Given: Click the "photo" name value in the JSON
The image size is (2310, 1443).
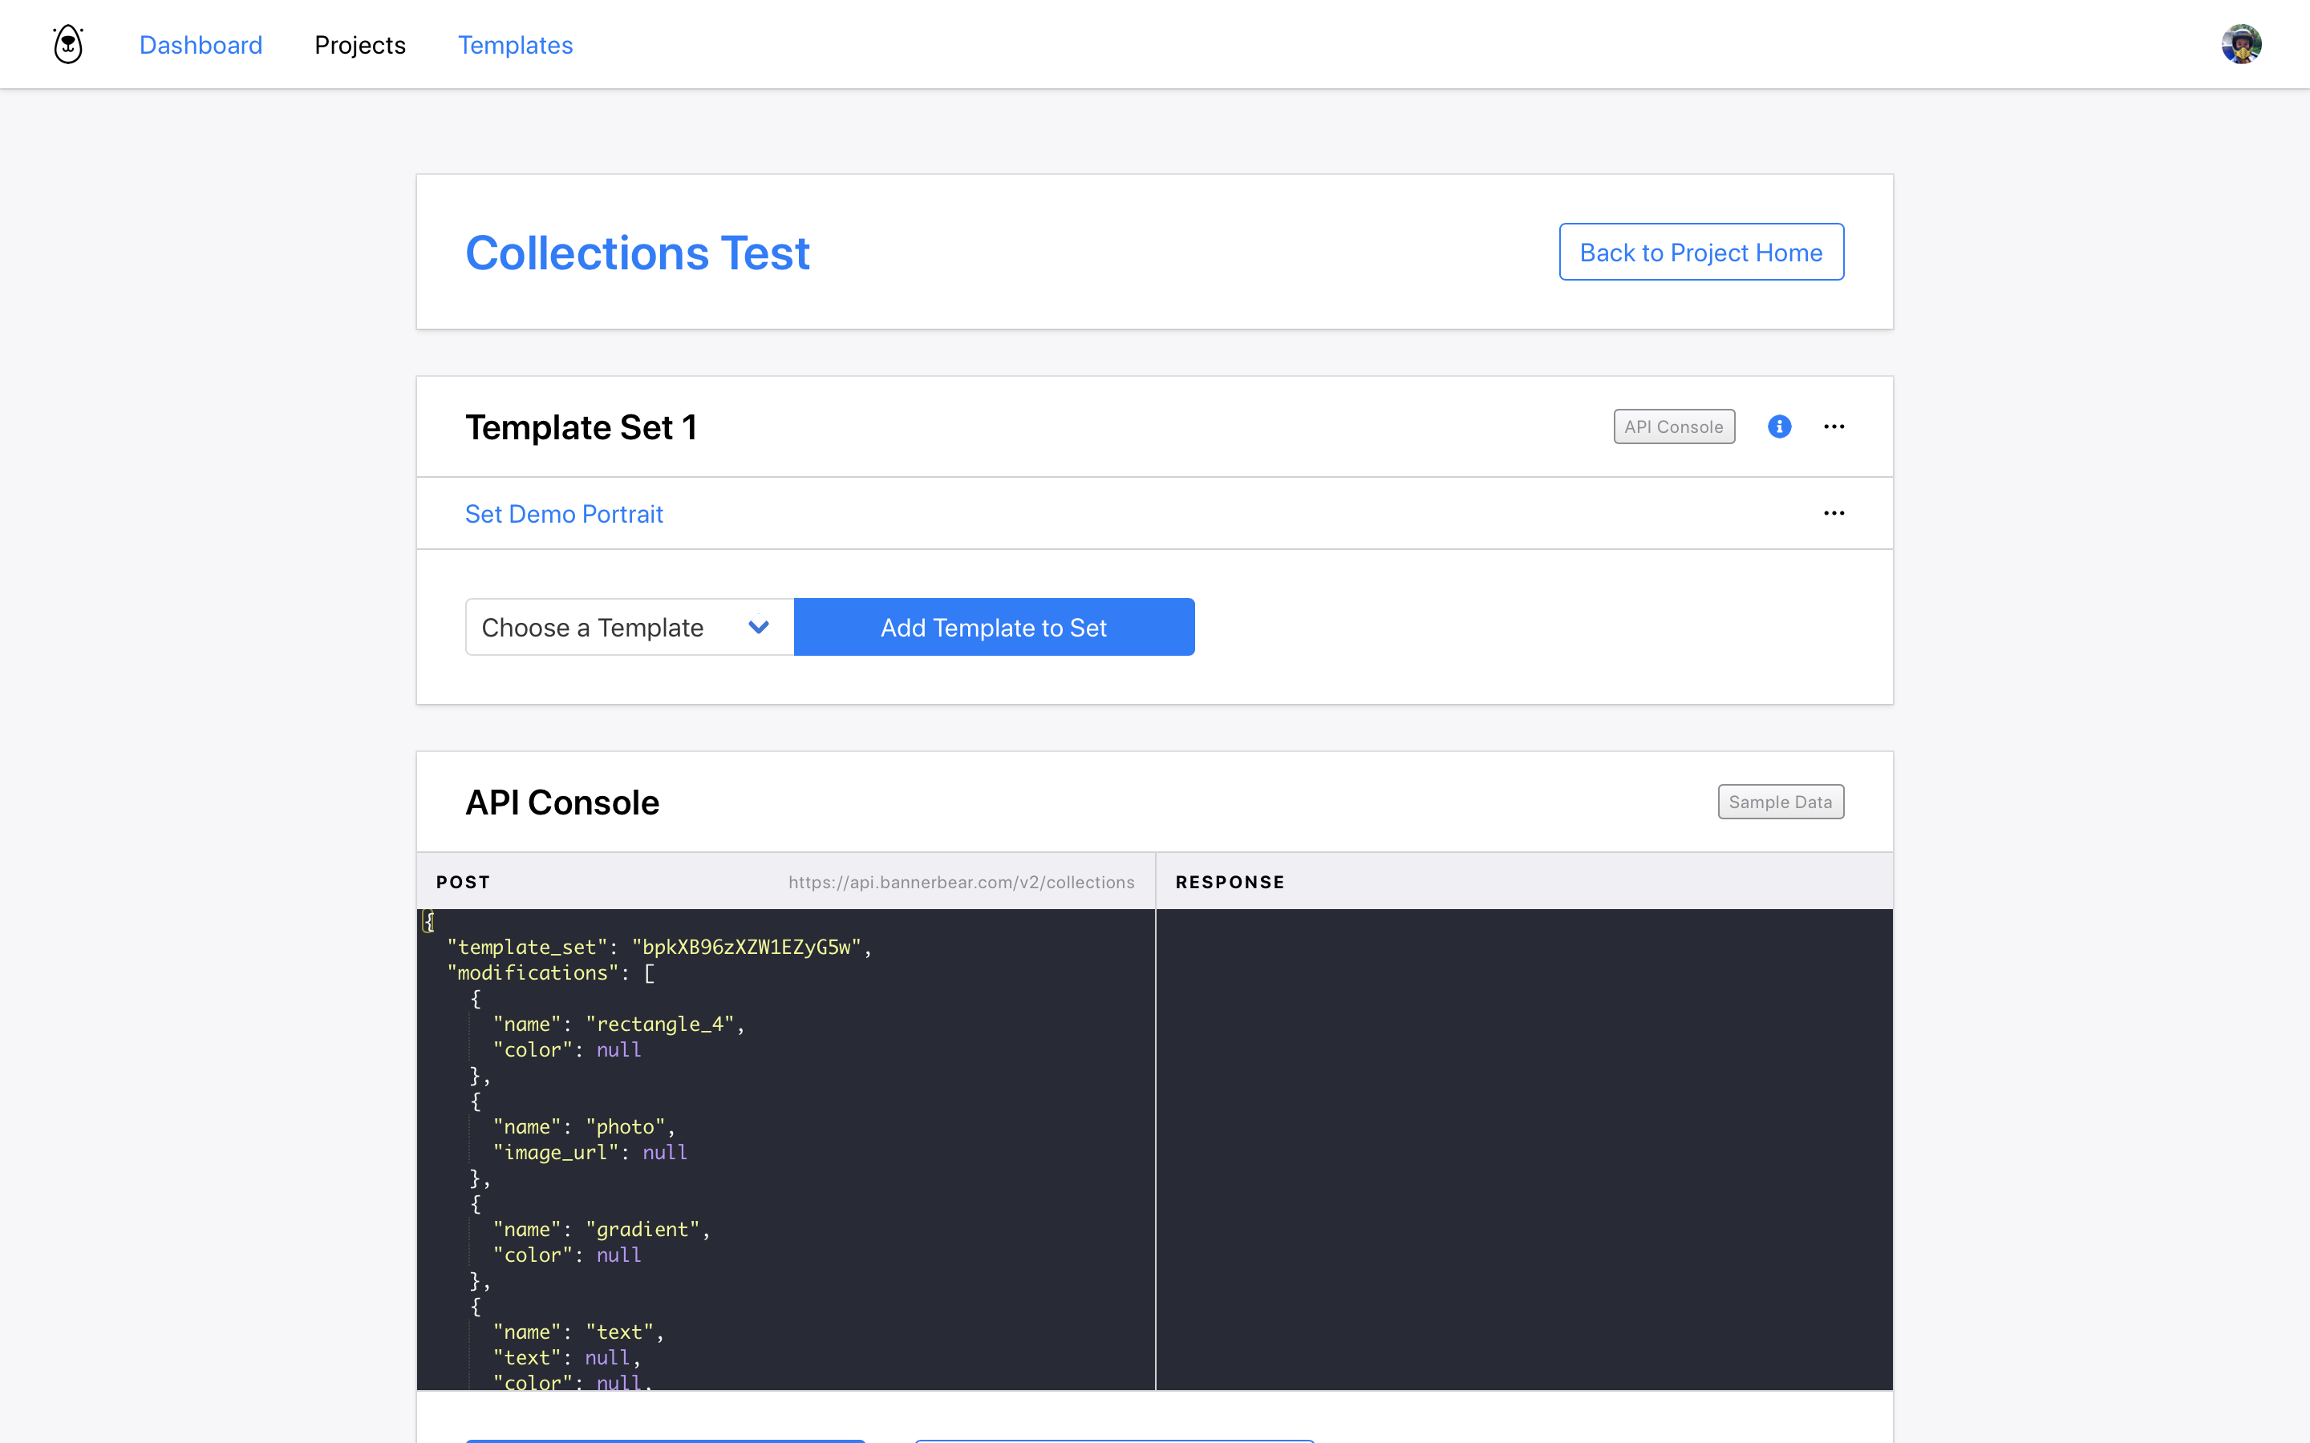Looking at the screenshot, I should point(626,1127).
